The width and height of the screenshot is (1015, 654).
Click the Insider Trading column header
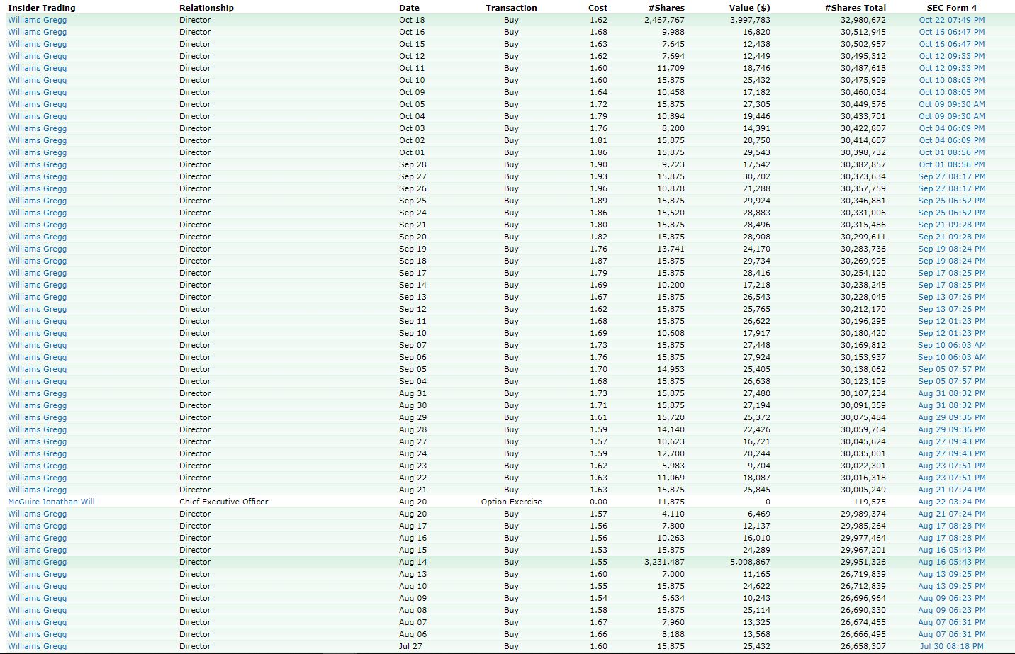[x=42, y=8]
